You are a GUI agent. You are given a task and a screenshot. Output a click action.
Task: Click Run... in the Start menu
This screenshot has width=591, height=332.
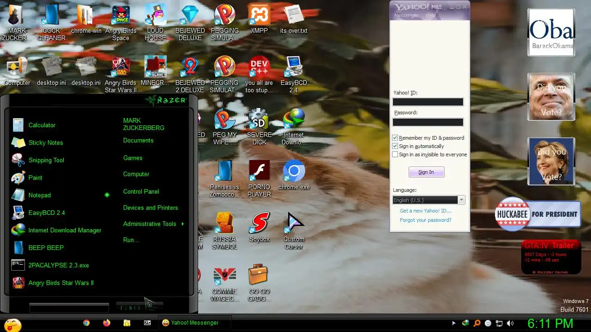coord(131,240)
